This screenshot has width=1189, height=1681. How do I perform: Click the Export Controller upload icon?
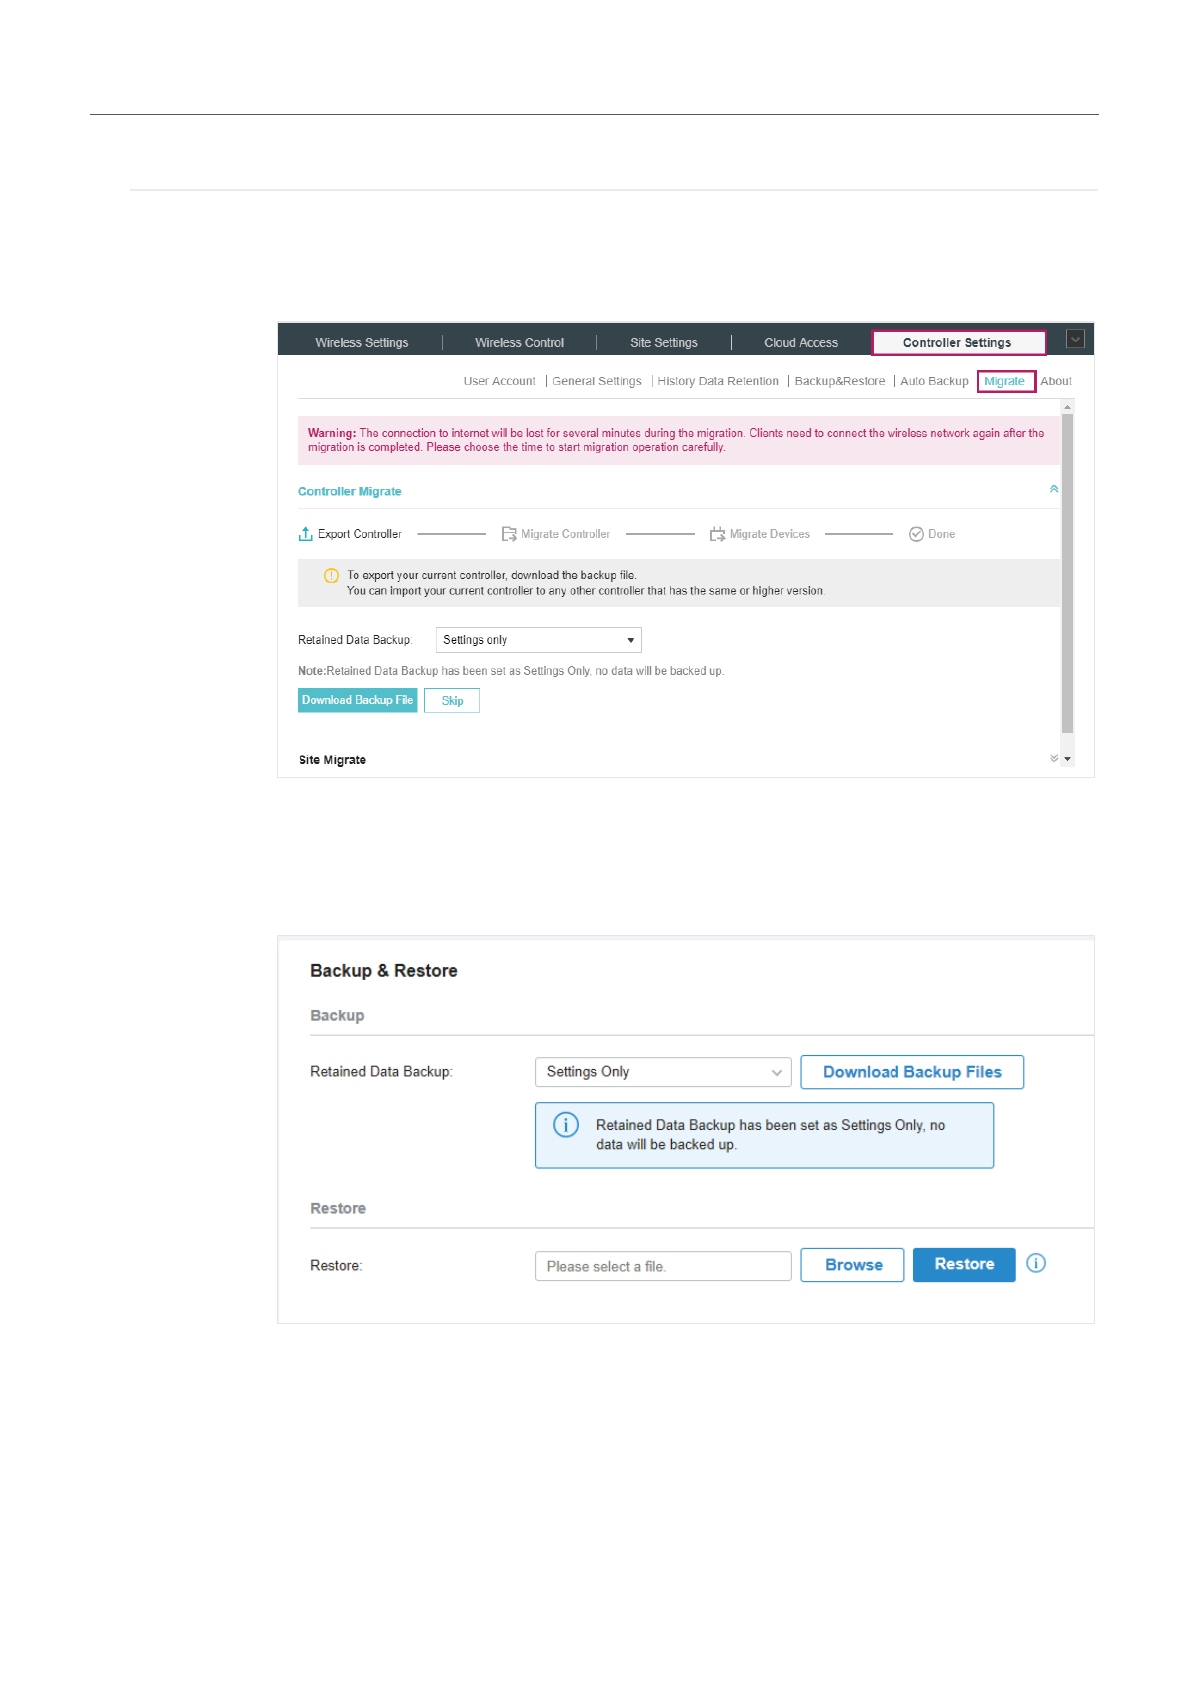click(305, 534)
